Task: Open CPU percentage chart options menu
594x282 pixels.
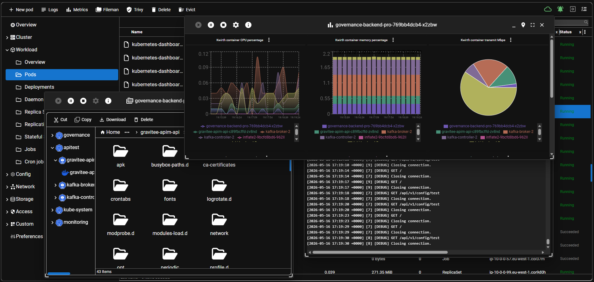Action: [x=269, y=40]
